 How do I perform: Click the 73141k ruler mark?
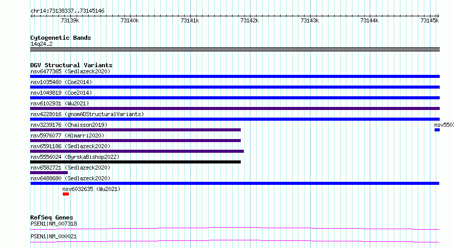click(190, 20)
